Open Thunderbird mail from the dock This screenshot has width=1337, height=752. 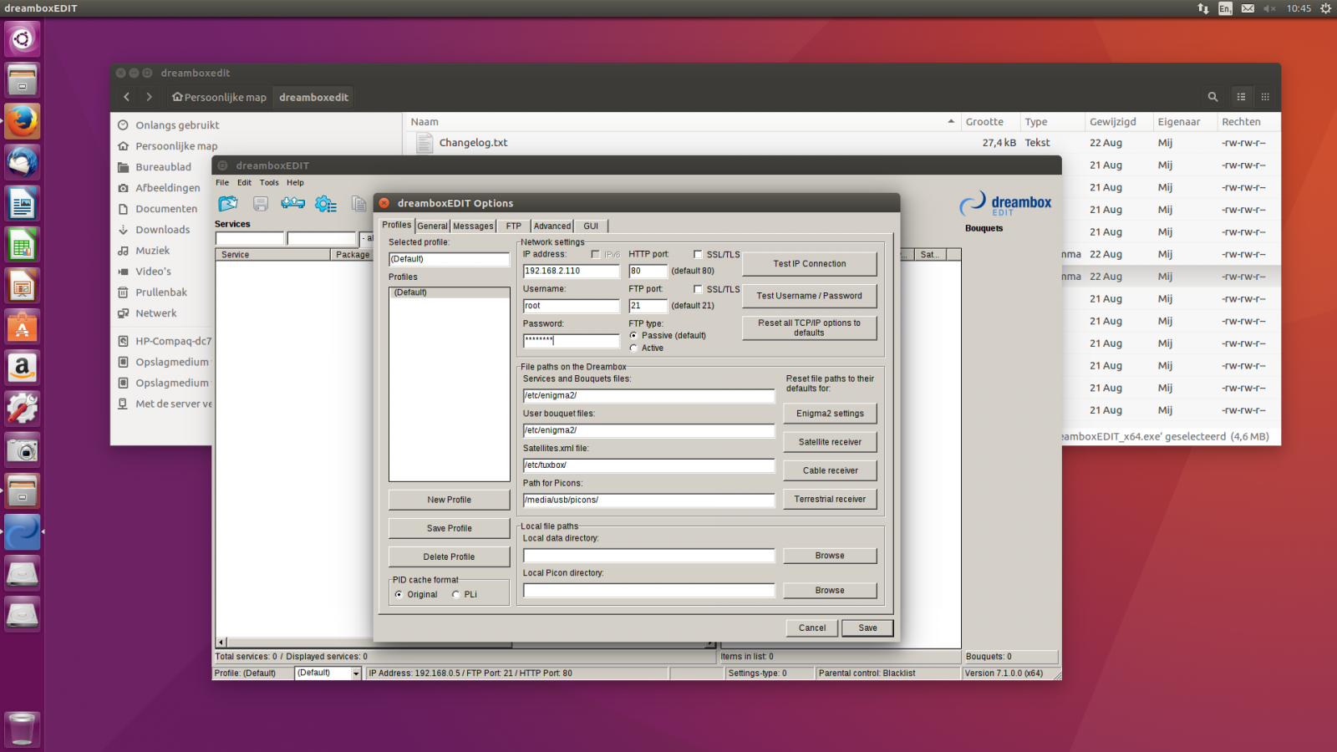(x=23, y=162)
